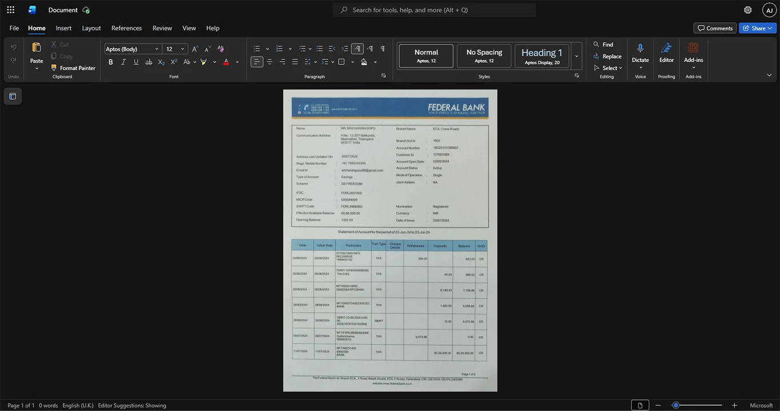Toggle right-to-left text direction
This screenshot has width=780, height=411.
(x=370, y=49)
